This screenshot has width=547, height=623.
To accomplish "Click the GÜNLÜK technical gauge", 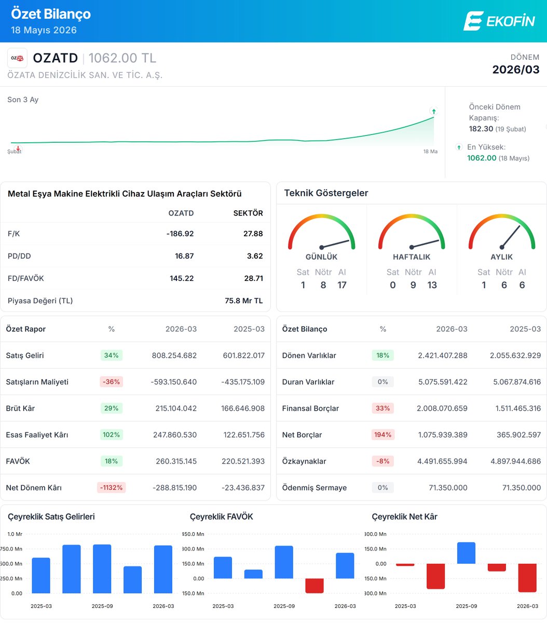I will tap(322, 232).
